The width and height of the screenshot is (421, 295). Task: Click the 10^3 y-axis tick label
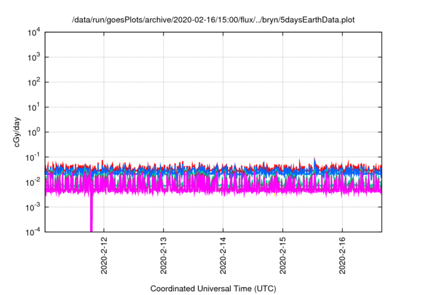click(x=34, y=57)
